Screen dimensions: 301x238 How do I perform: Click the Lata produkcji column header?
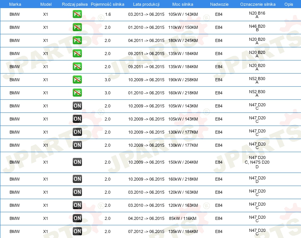(146, 4)
